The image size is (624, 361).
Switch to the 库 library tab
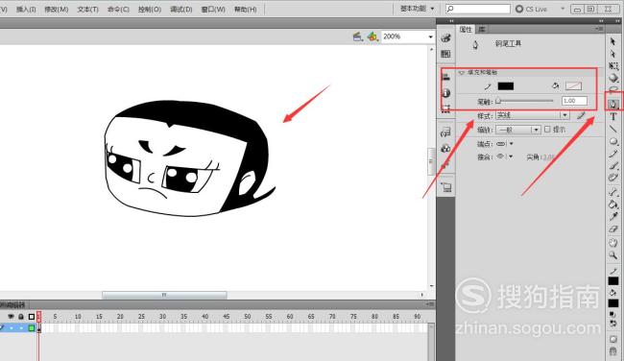[482, 30]
